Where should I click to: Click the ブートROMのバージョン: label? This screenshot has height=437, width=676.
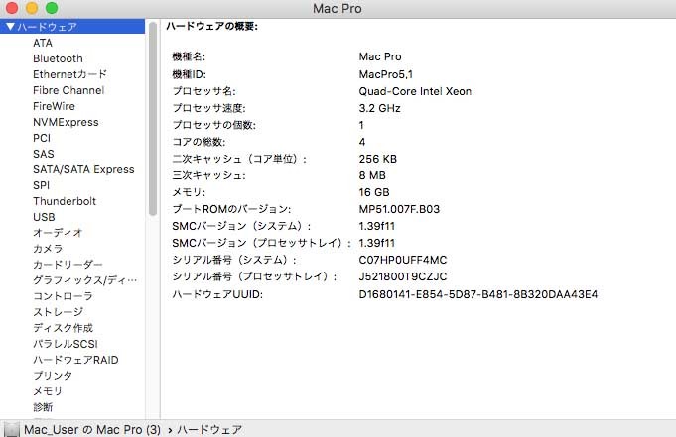[x=231, y=209]
